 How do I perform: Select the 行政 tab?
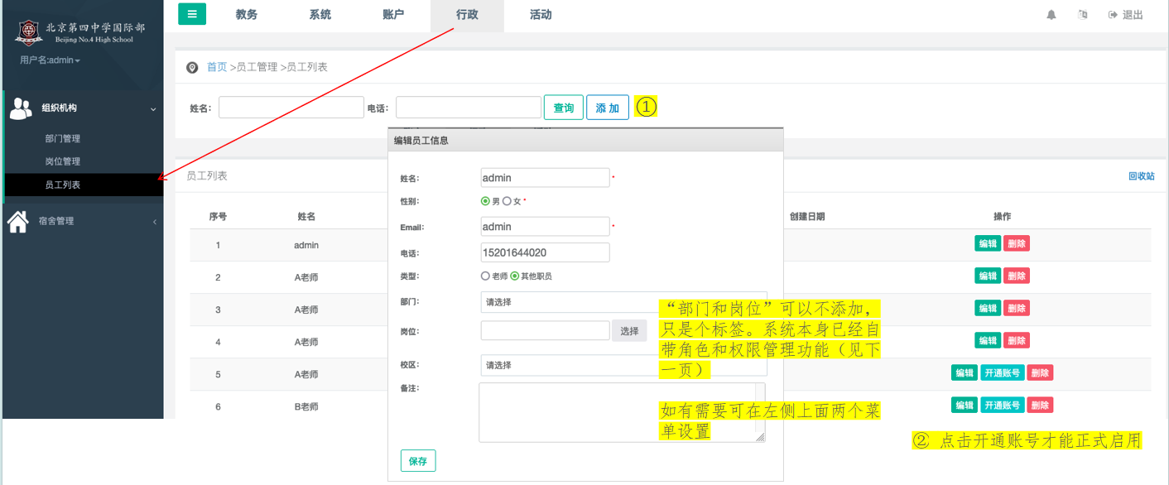pos(467,15)
